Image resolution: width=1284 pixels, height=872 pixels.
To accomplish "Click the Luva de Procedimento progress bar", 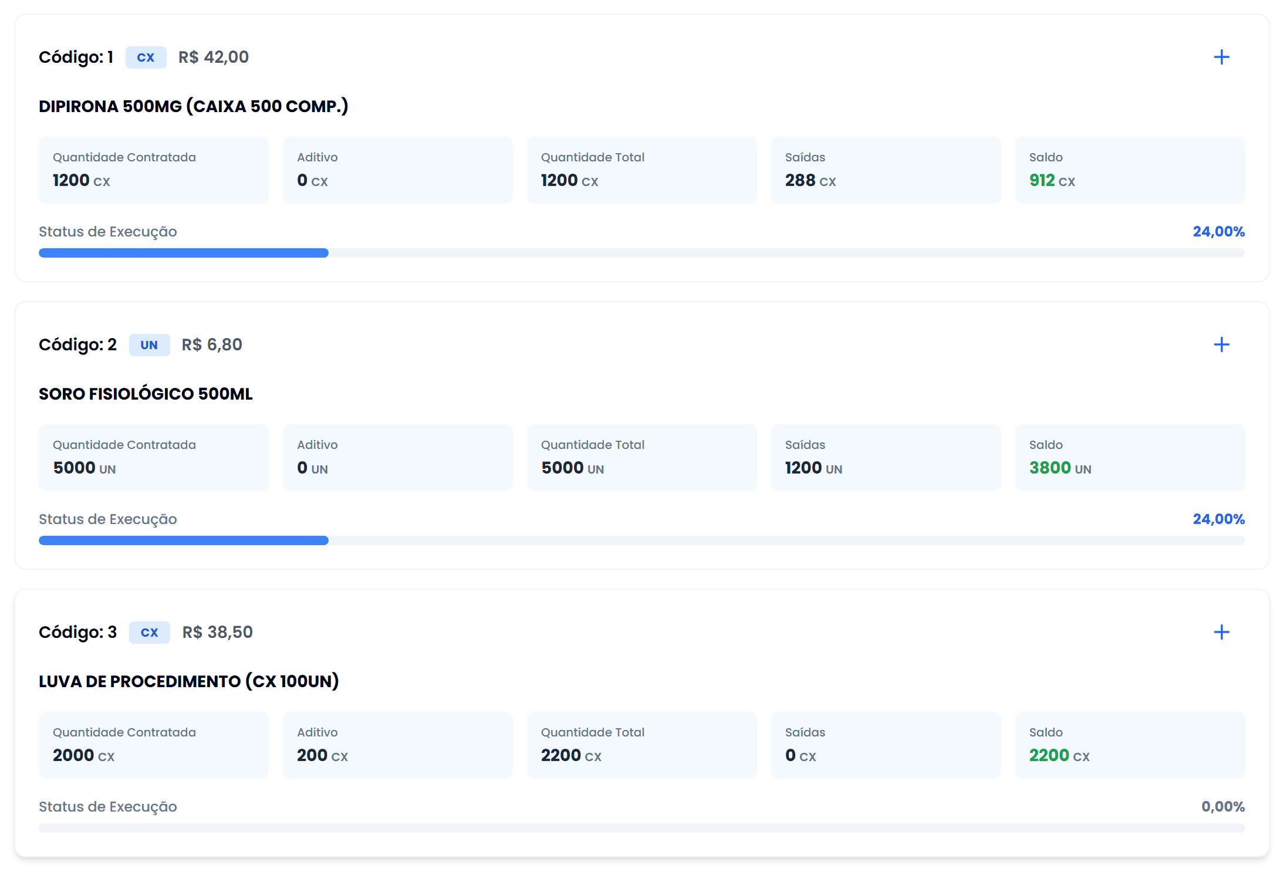I will (642, 828).
